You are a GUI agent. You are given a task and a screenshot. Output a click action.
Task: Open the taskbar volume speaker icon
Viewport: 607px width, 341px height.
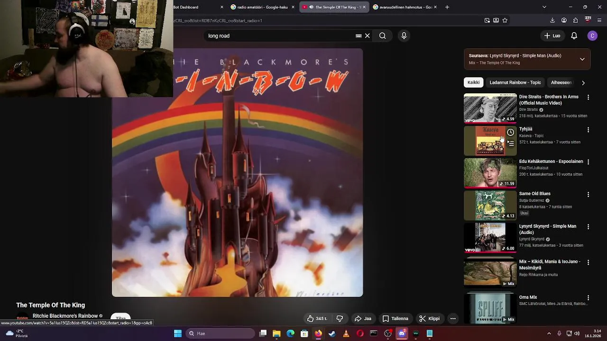click(577, 333)
